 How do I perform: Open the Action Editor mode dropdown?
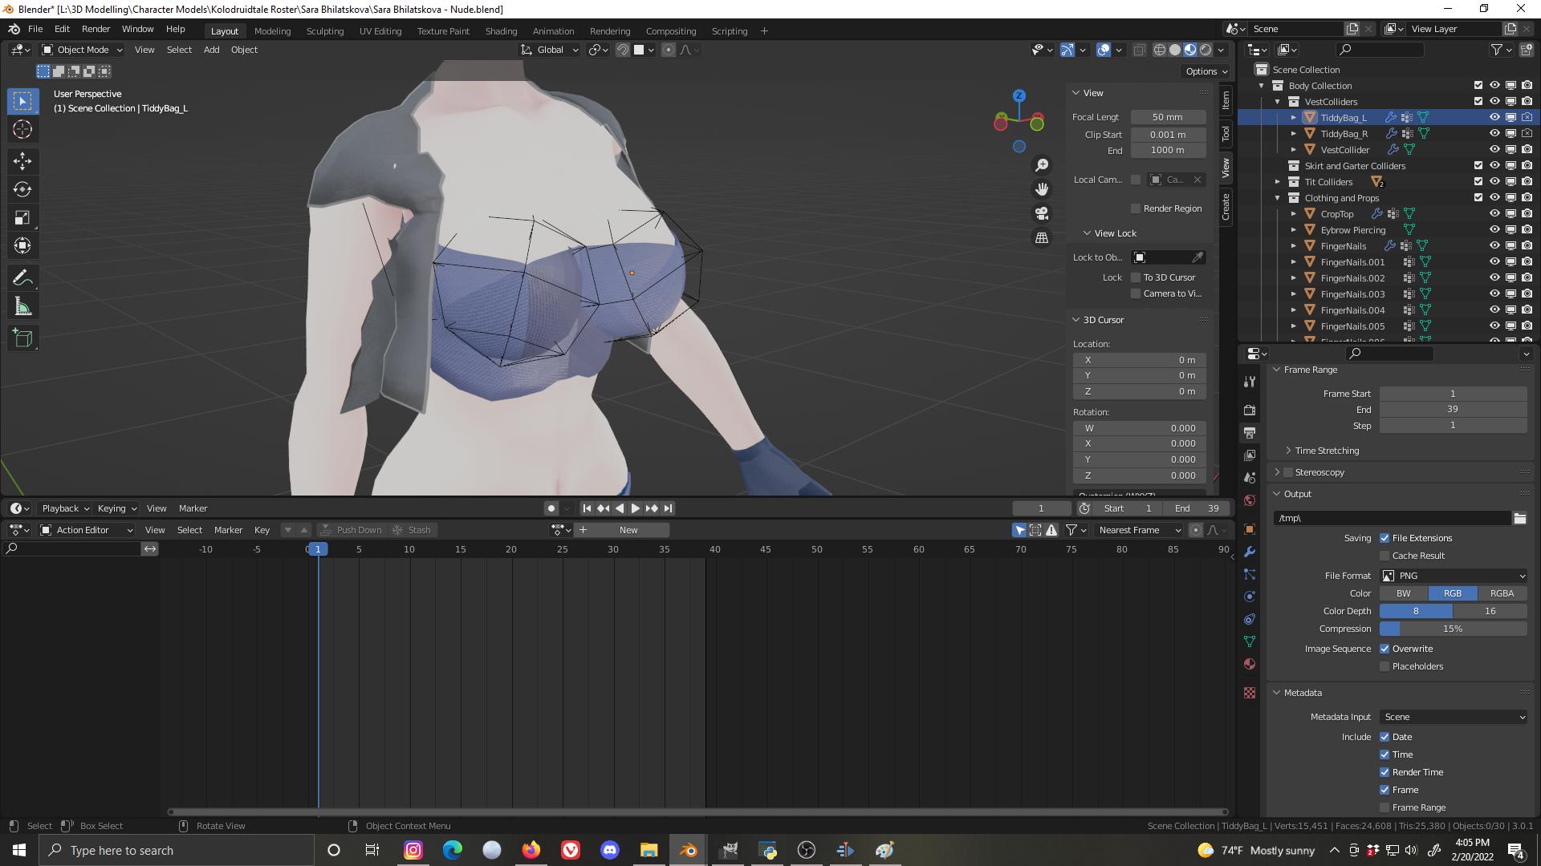[87, 530]
